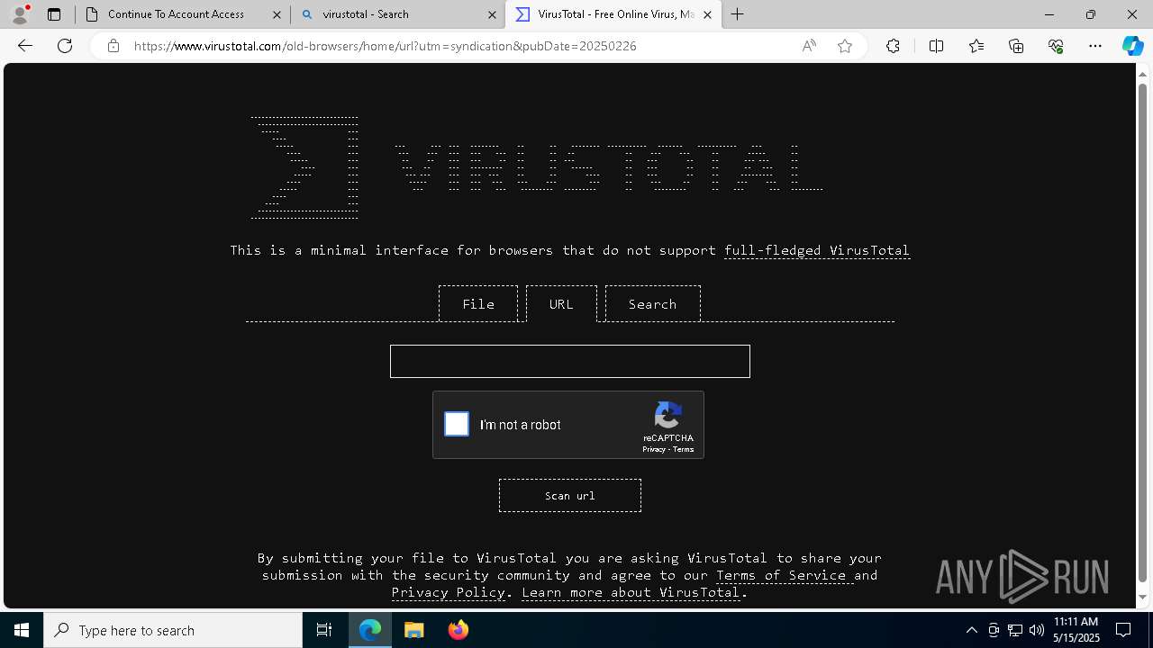Open reCAPTCHA Privacy link
Image resolution: width=1153 pixels, height=648 pixels.
[654, 449]
